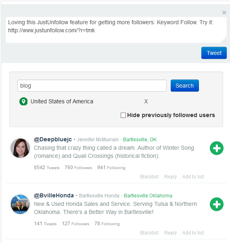Reply to @Deepbluejc
Viewport: 230px width, 243px height.
click(170, 177)
